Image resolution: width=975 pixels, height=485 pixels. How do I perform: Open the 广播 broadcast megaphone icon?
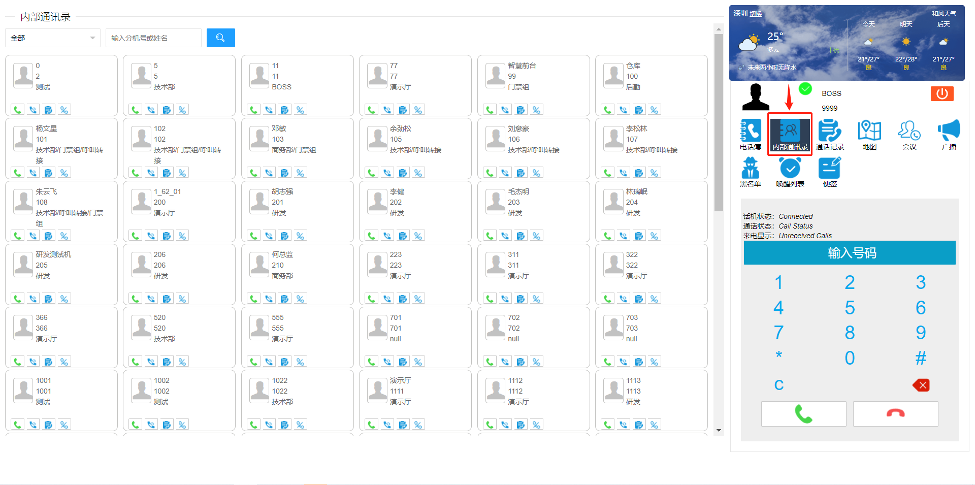949,134
